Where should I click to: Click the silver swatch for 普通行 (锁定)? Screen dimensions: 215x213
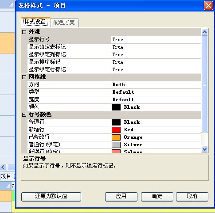pos(116,145)
